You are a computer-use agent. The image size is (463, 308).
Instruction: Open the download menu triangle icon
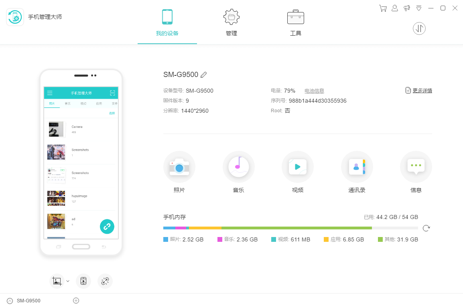pos(418,8)
